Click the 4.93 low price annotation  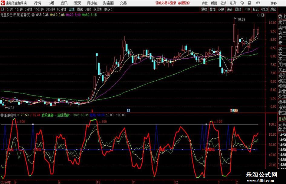click(x=11, y=108)
